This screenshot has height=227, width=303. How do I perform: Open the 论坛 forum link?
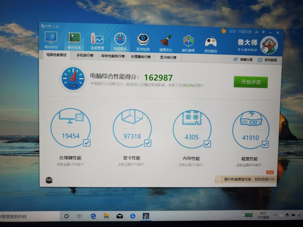(x=232, y=31)
